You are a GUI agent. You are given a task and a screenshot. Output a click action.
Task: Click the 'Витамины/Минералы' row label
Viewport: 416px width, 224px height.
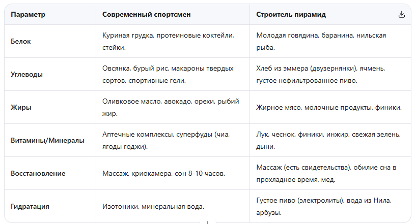(47, 140)
